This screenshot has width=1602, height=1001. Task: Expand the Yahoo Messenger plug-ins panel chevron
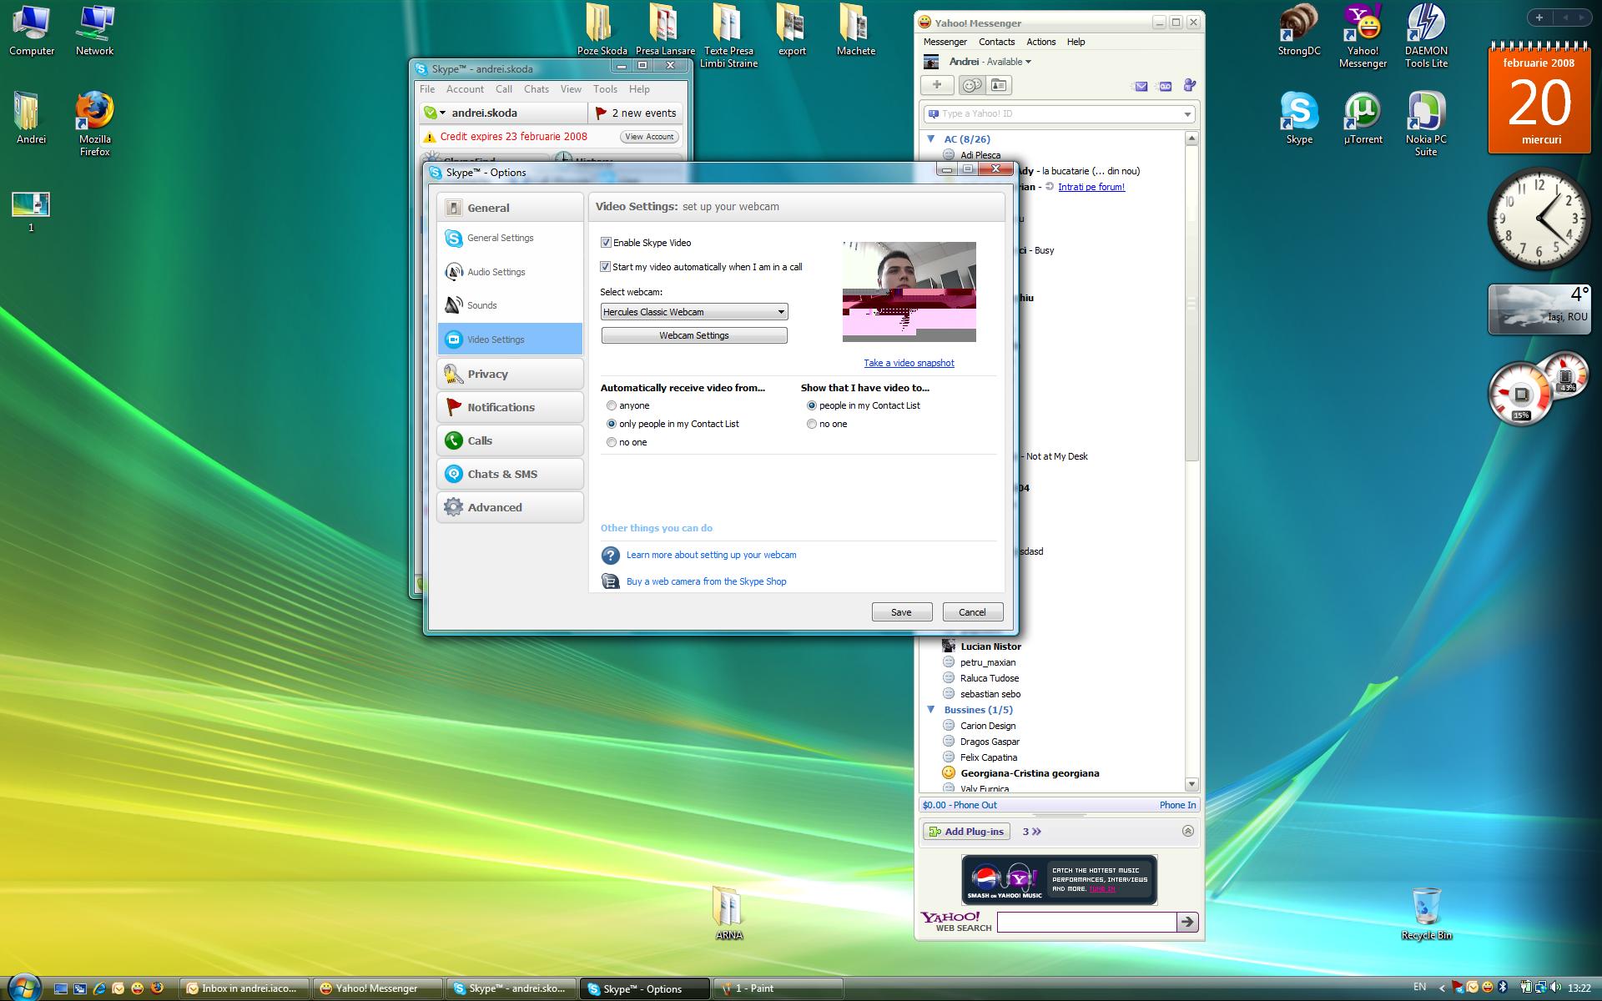[x=1188, y=831]
